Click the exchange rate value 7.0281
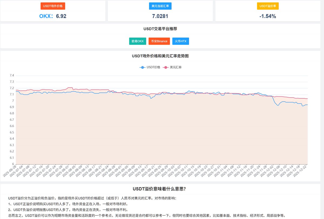Viewport: 324px width, 219px height. [160, 16]
